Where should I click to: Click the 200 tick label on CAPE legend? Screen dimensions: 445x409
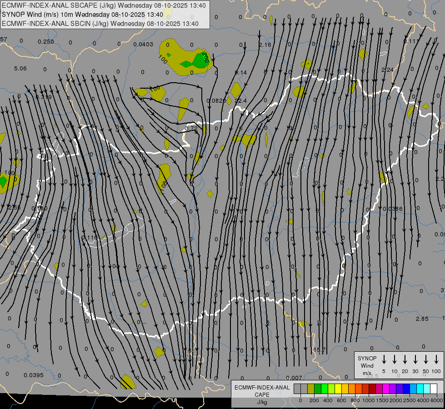click(314, 400)
